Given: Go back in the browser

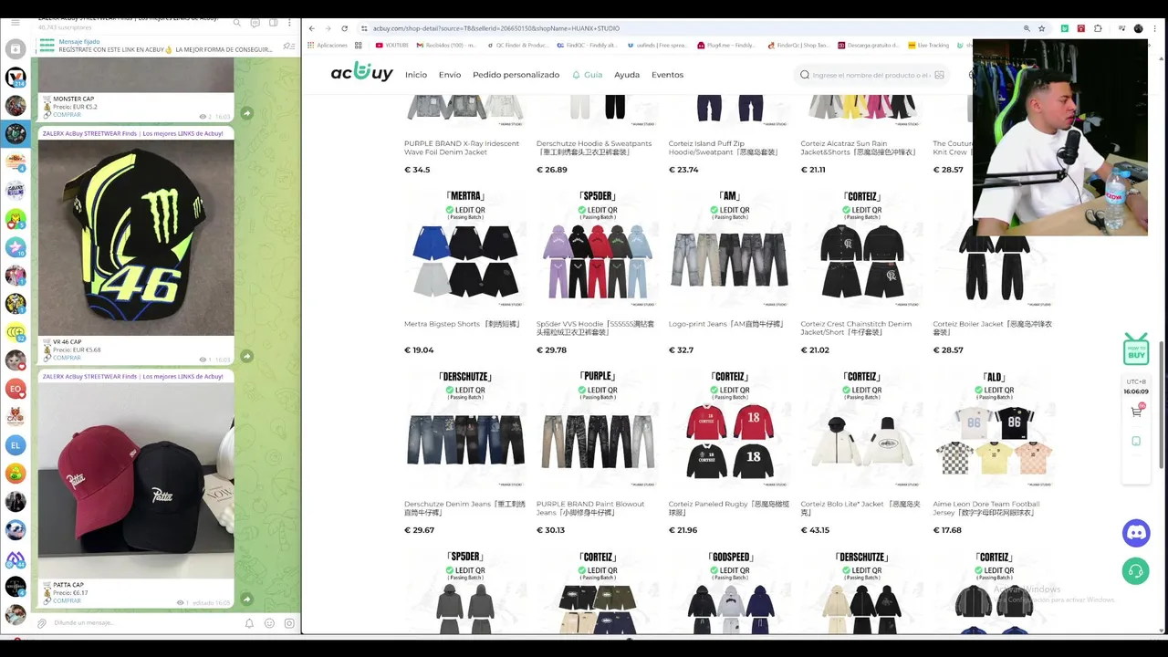Looking at the screenshot, I should pos(311,28).
